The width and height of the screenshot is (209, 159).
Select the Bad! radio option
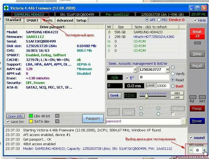point(173,86)
